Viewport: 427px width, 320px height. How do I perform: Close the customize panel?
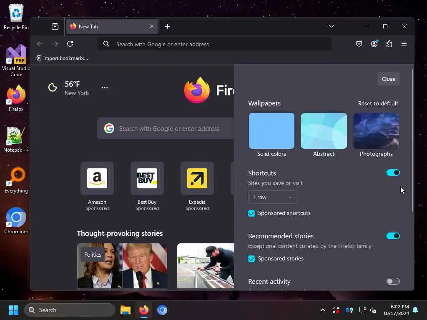[389, 79]
